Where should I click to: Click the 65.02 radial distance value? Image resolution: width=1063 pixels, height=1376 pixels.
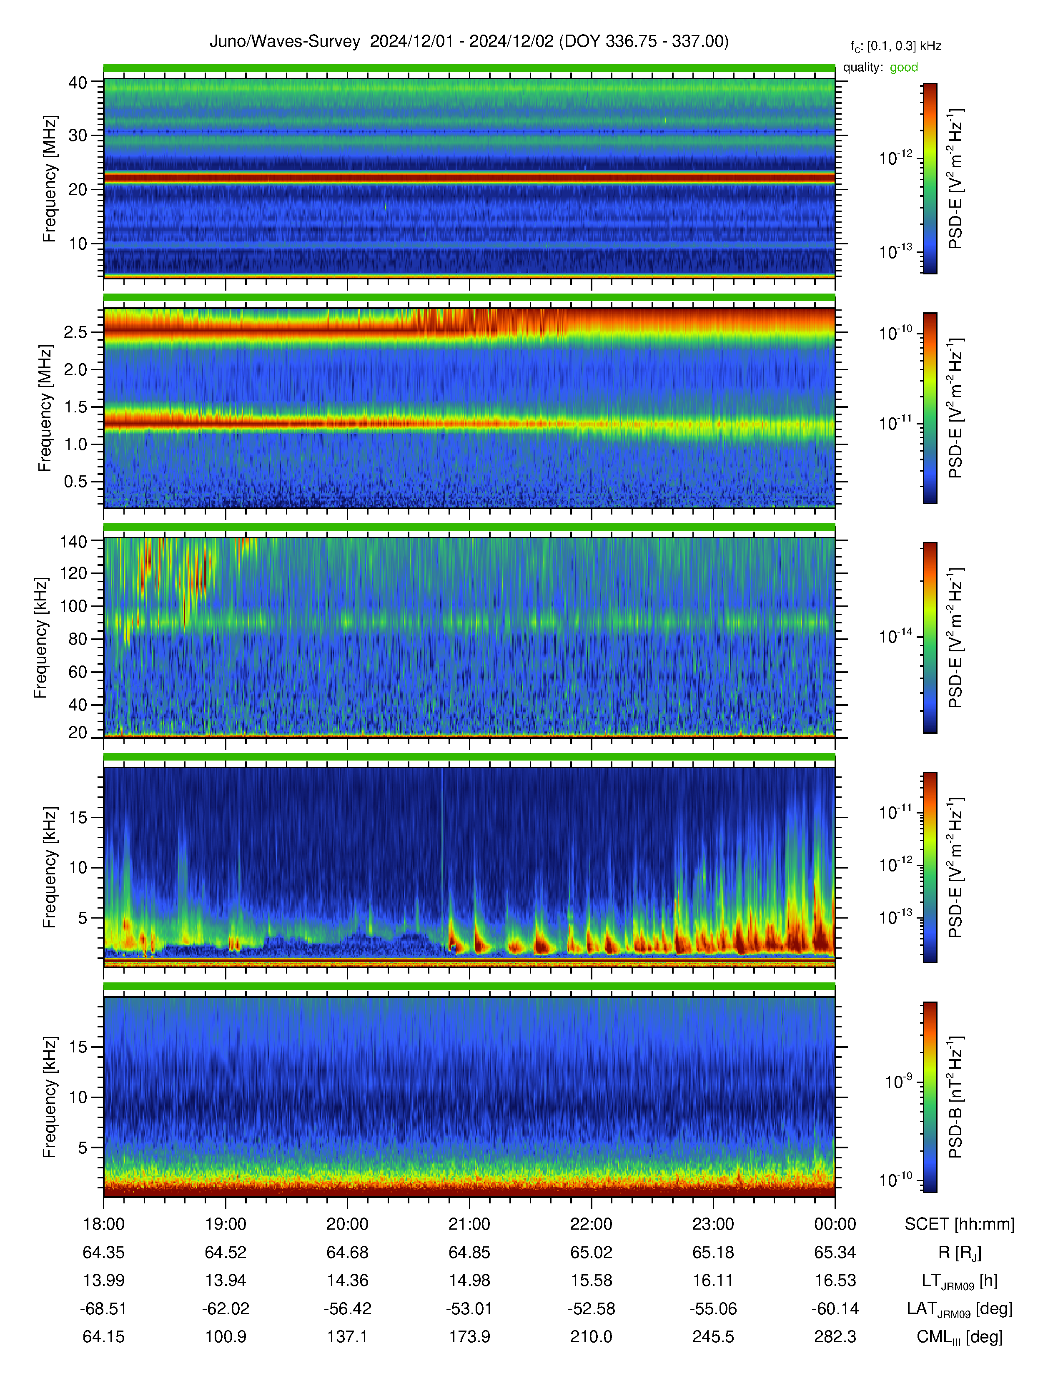click(592, 1253)
